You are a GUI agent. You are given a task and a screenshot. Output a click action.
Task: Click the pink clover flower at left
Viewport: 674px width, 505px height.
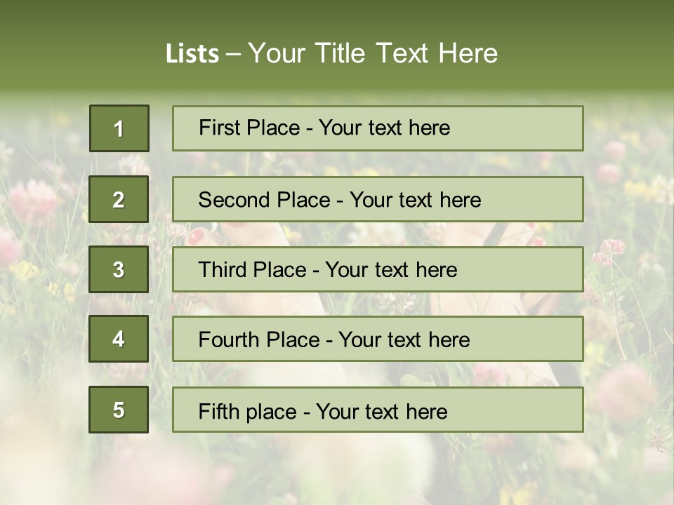pyautogui.click(x=32, y=201)
